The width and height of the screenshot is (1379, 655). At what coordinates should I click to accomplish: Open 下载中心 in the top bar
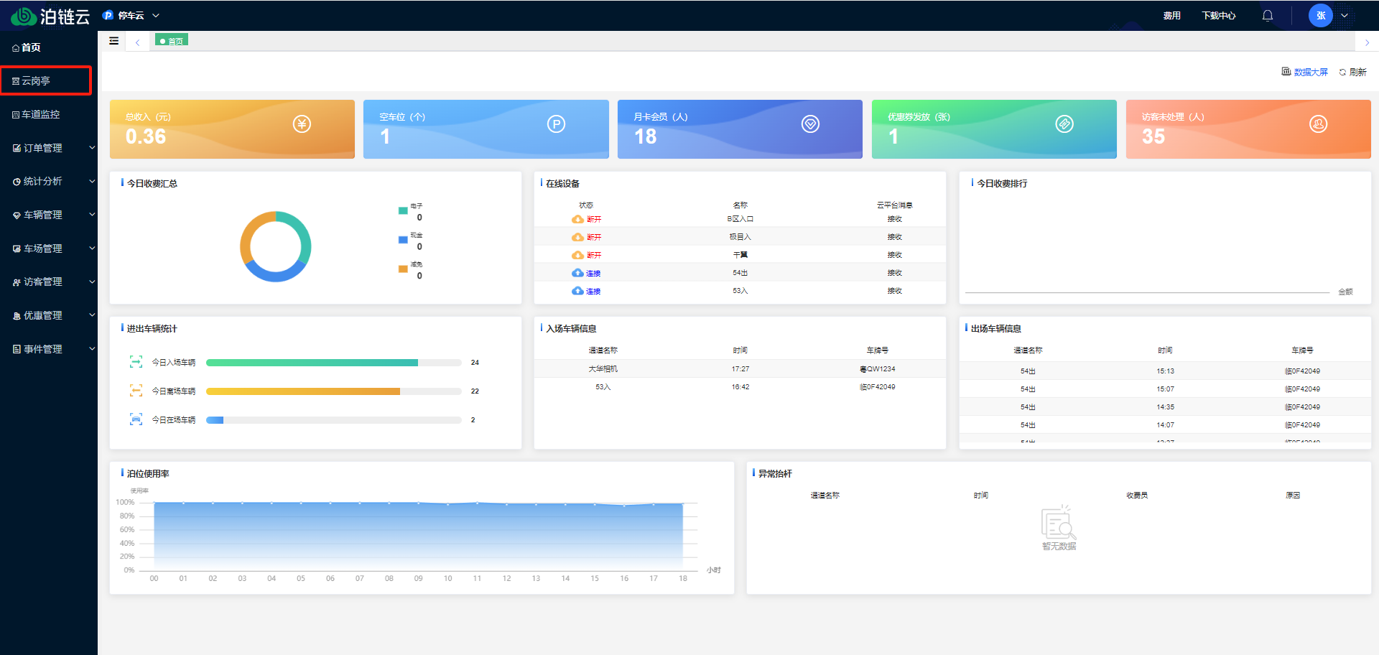(x=1219, y=15)
